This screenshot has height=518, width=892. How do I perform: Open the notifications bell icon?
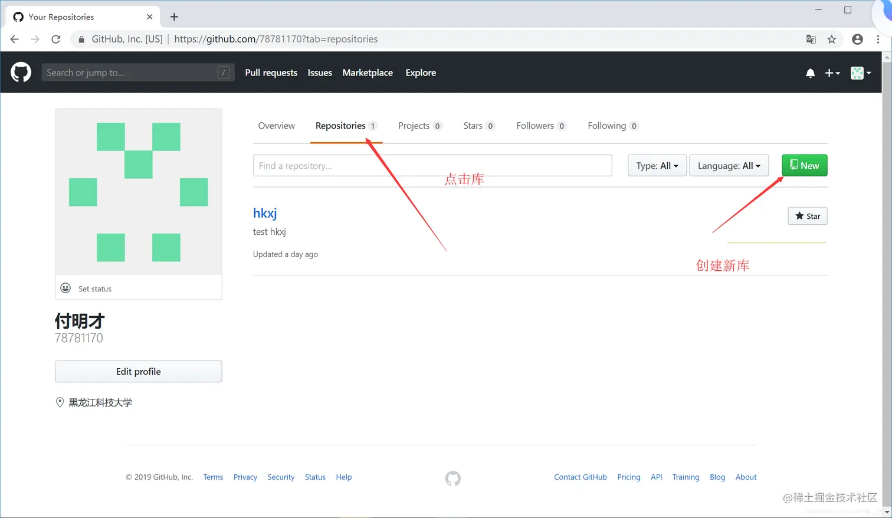[x=810, y=73]
